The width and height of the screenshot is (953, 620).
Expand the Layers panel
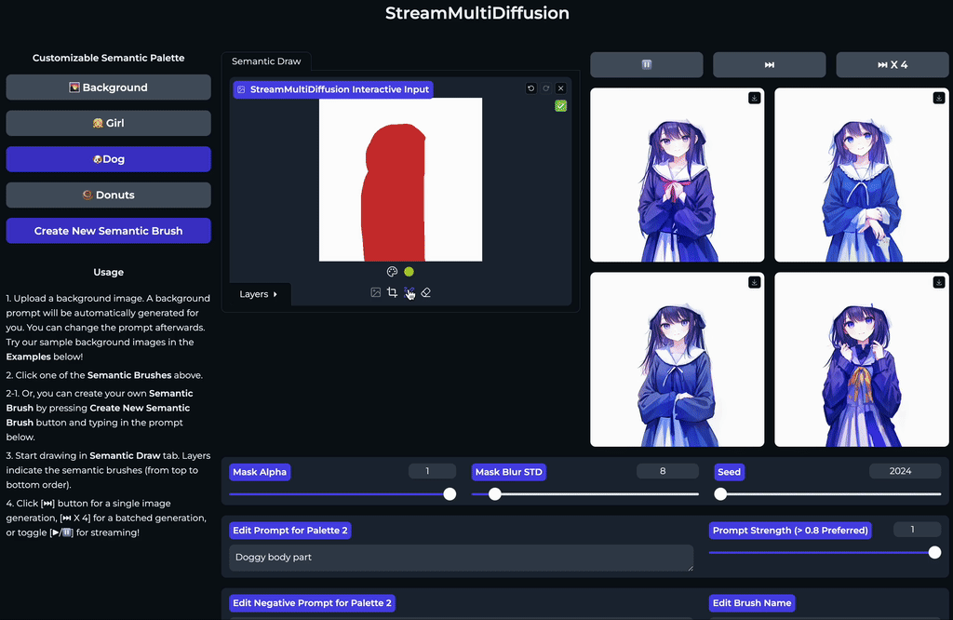click(259, 294)
